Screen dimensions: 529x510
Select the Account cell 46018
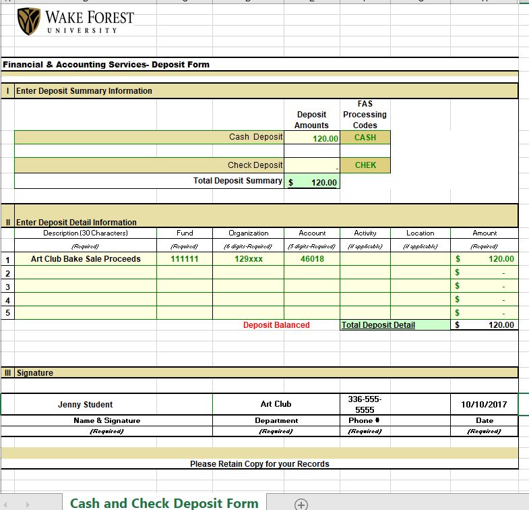point(312,259)
